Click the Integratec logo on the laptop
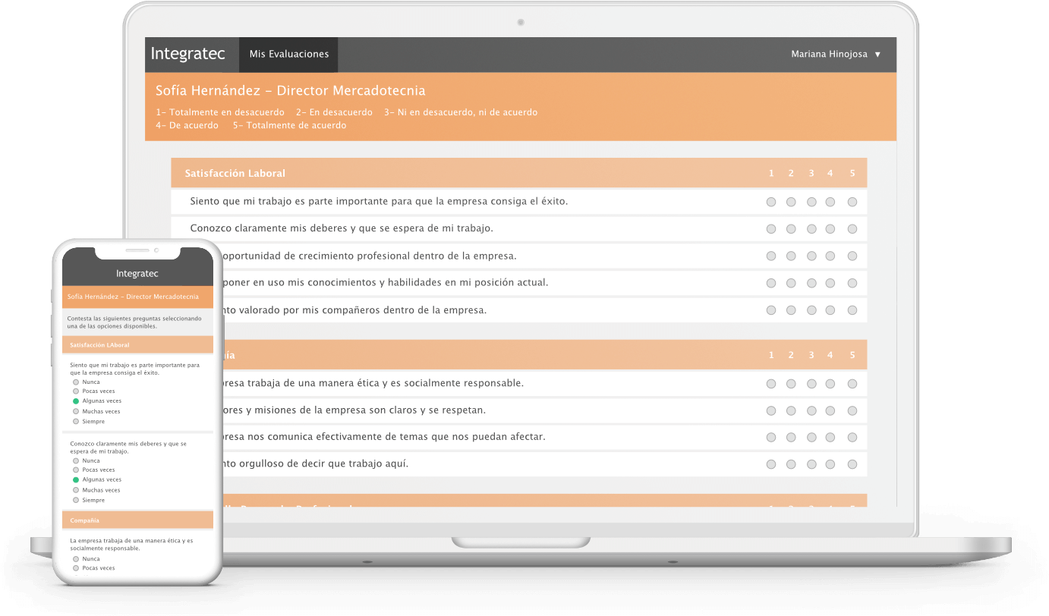The height and width of the screenshot is (616, 1049). pos(188,54)
